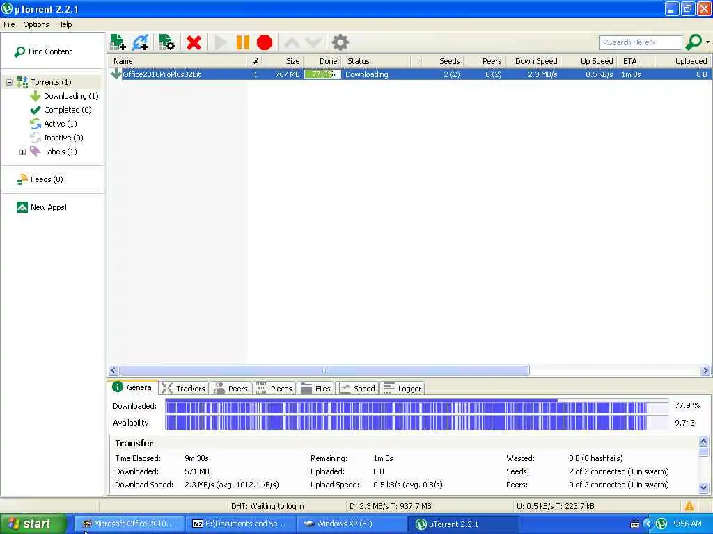The width and height of the screenshot is (713, 534).
Task: Select the Office2010ProPlus32Bit torrent row
Action: [409, 74]
